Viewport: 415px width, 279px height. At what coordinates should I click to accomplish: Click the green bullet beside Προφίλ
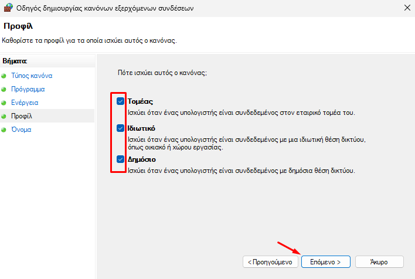coord(4,116)
